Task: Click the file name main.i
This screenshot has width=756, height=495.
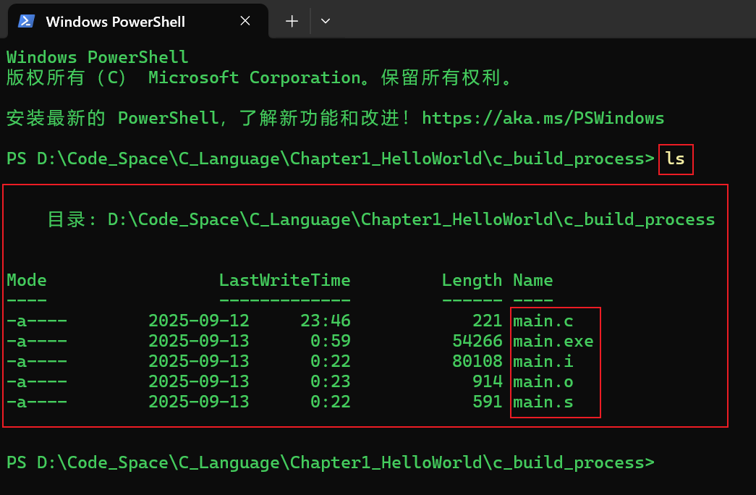Action: (x=543, y=361)
